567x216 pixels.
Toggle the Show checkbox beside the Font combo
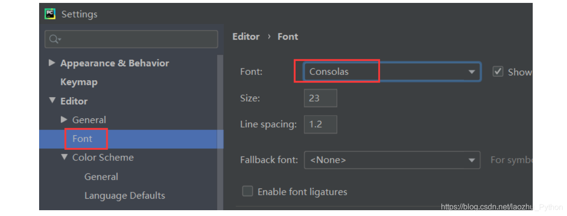[498, 72]
